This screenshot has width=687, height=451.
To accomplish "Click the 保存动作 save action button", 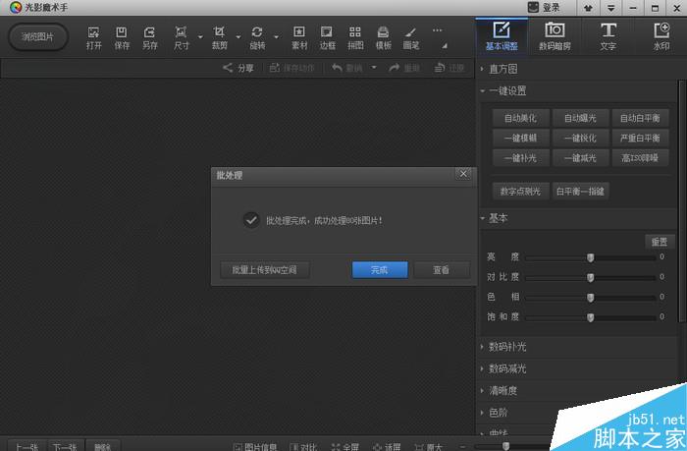I will [x=291, y=68].
